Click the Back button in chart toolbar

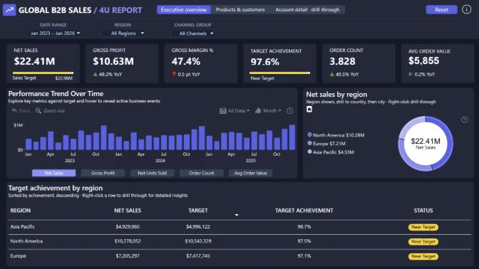(x=21, y=110)
